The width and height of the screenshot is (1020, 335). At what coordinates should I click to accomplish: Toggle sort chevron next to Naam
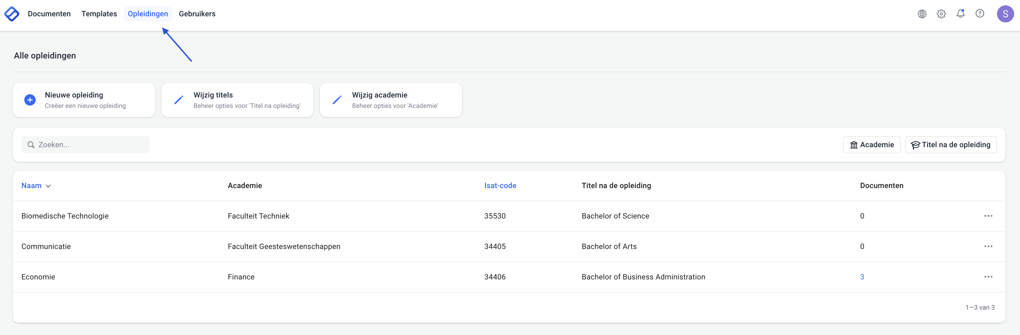pos(48,186)
